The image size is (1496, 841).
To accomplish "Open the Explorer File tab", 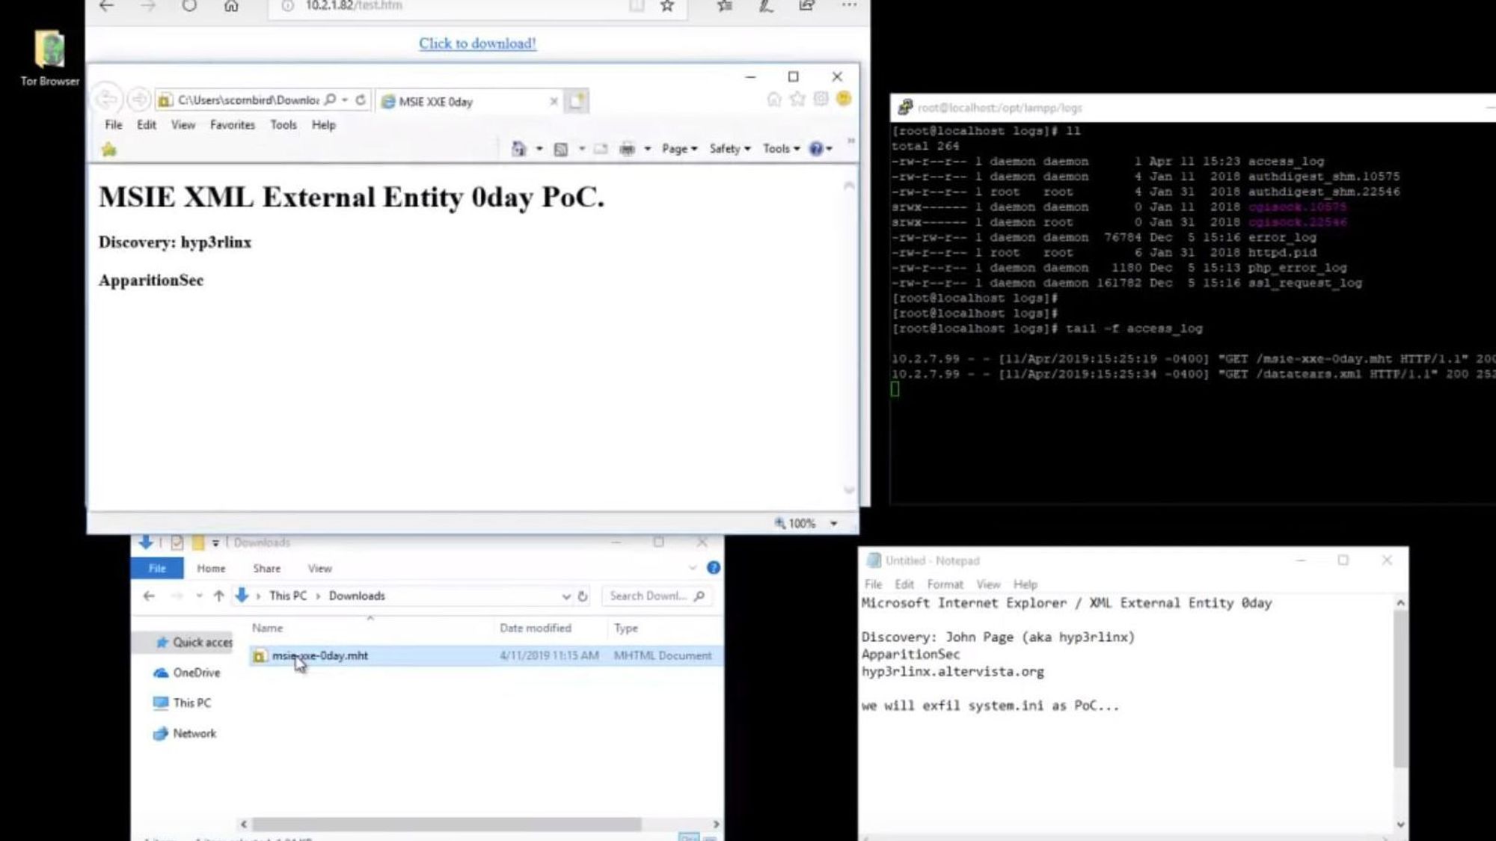I will (x=157, y=569).
